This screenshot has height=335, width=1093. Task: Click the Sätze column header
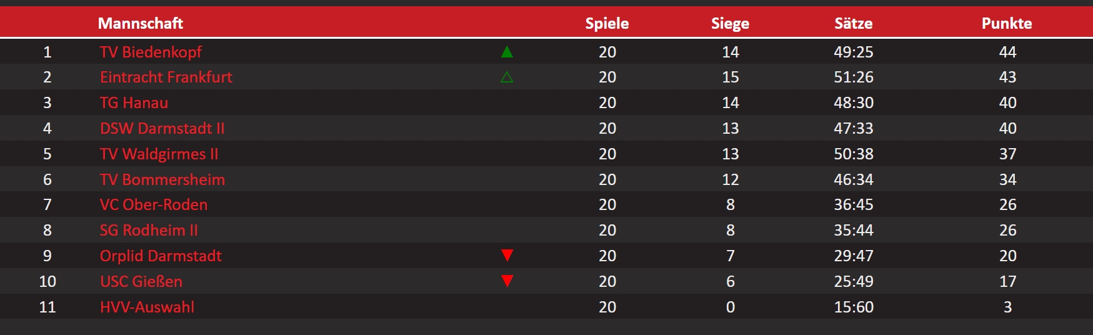[x=854, y=23]
